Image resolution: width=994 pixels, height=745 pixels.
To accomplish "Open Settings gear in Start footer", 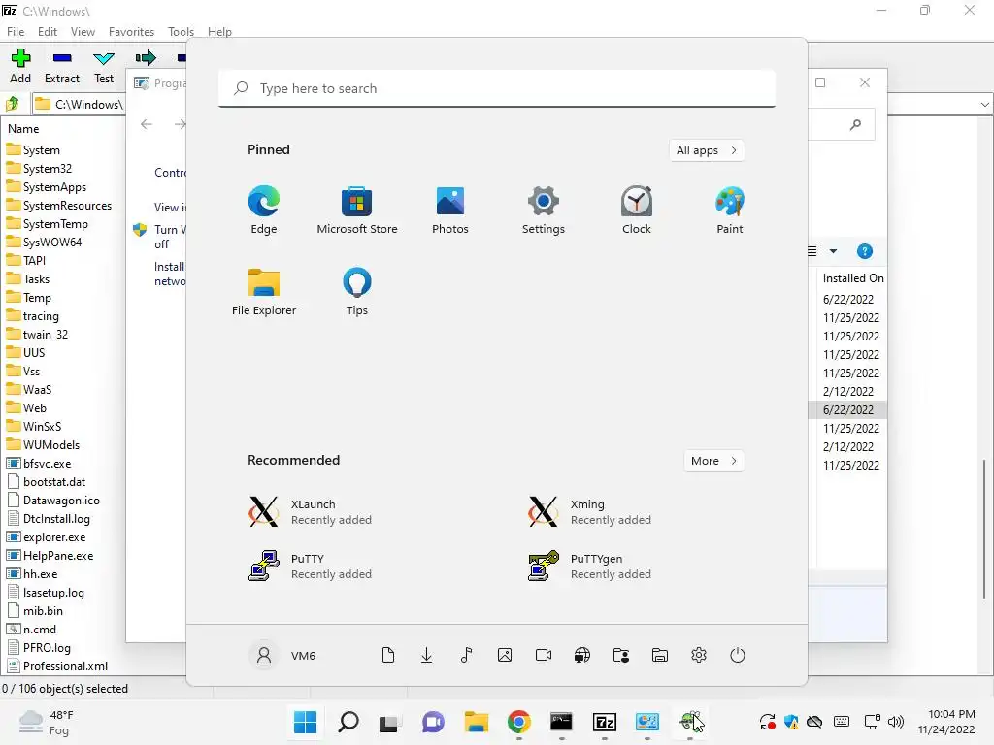I will [x=699, y=655].
